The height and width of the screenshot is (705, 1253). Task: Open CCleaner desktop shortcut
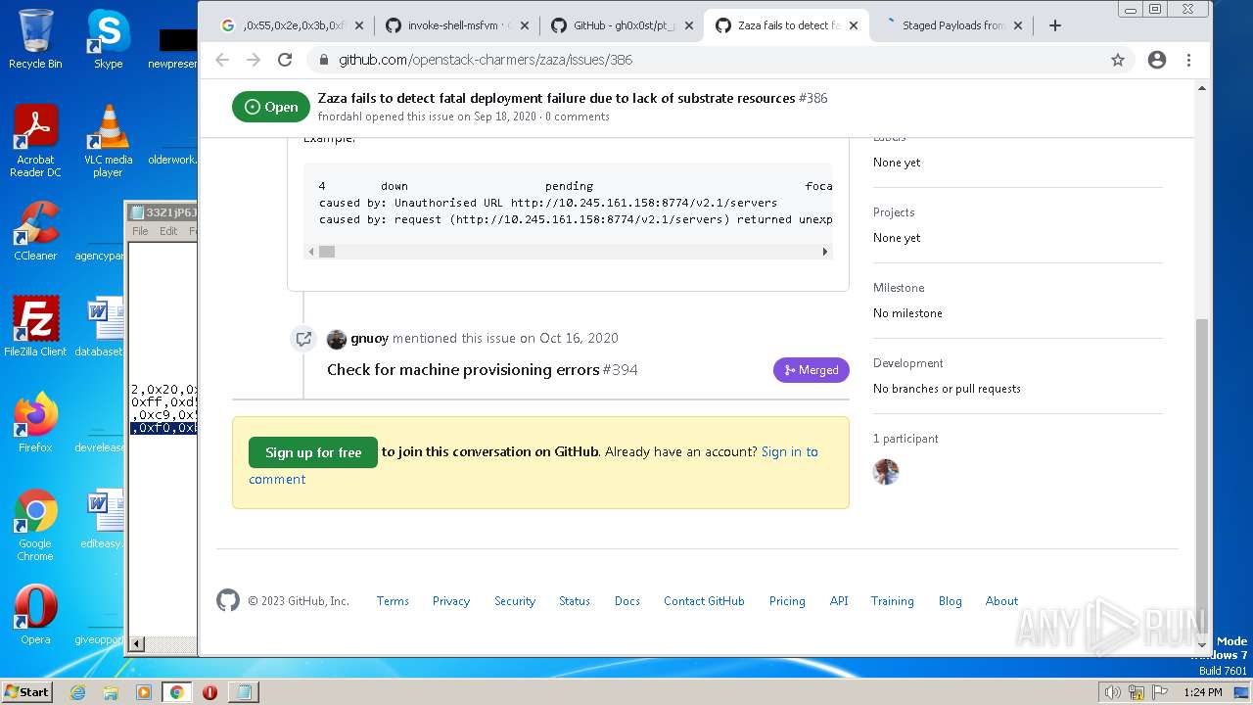click(35, 231)
